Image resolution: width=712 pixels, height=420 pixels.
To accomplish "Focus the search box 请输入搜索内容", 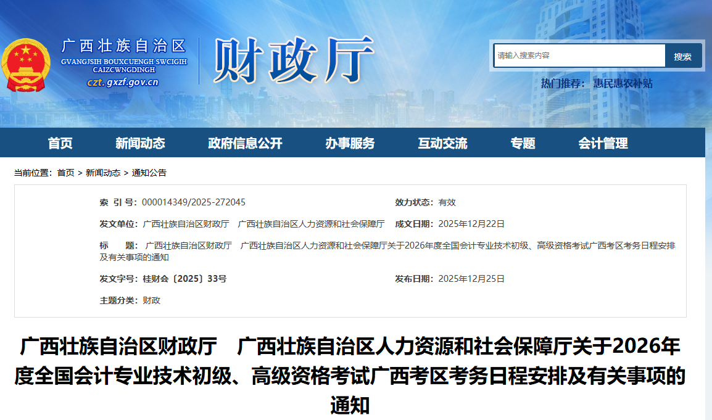I will click(579, 56).
